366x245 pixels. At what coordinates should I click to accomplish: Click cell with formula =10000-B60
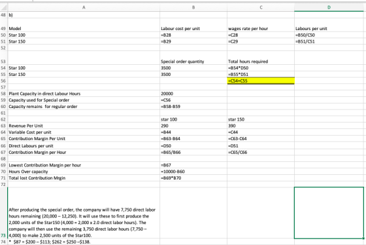[x=193, y=172]
